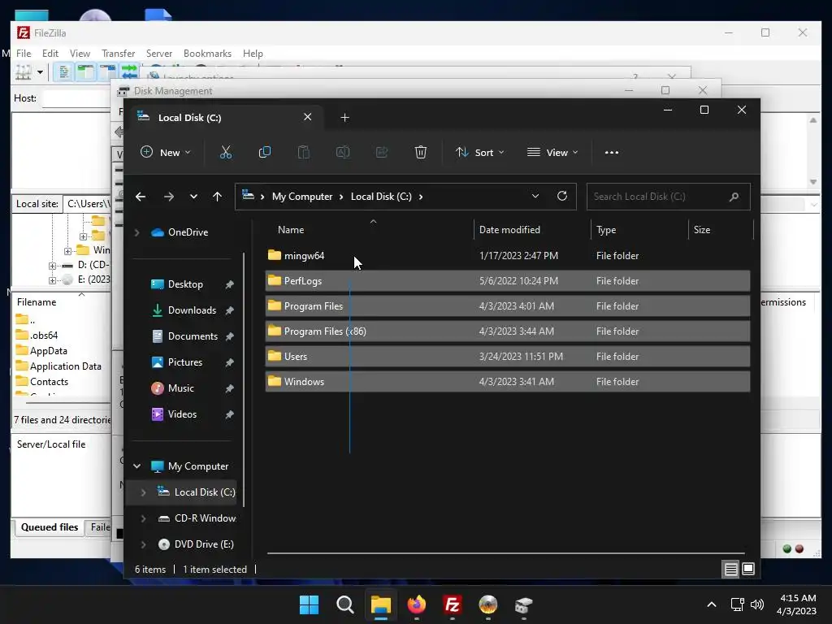Click the Cut scissors icon in Explorer toolbar
Screen dimensions: 832x624
coord(226,153)
